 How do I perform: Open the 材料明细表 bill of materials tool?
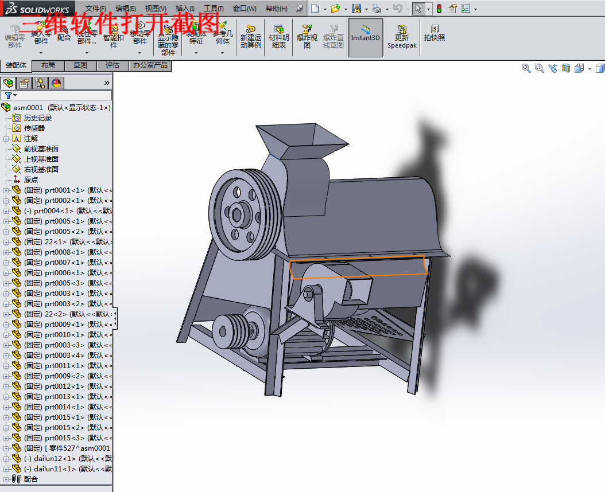point(278,37)
